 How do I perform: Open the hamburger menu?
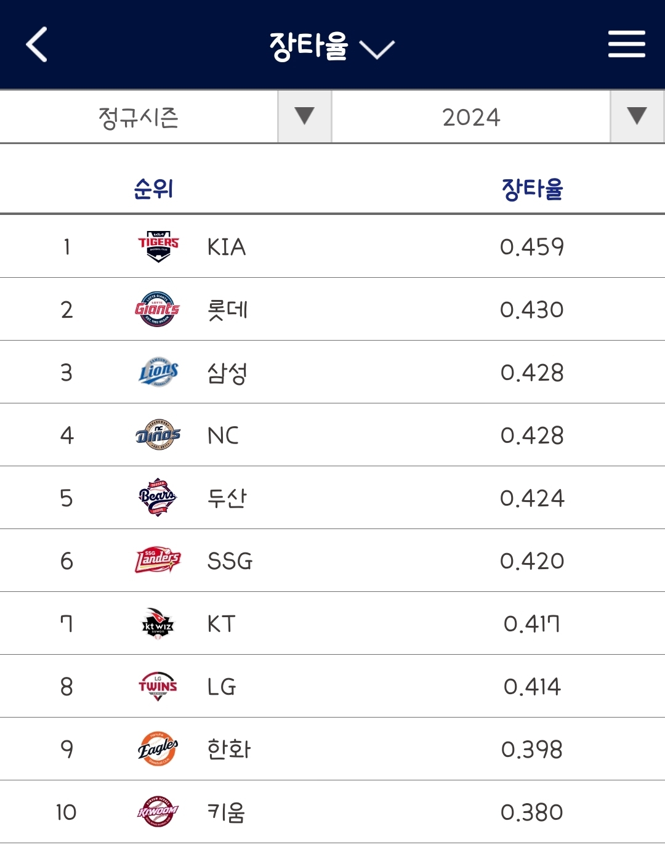626,44
